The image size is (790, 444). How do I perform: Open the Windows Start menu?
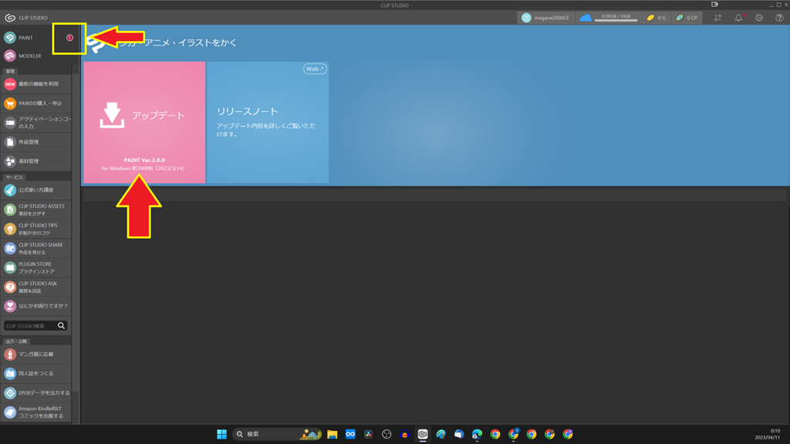coord(221,434)
